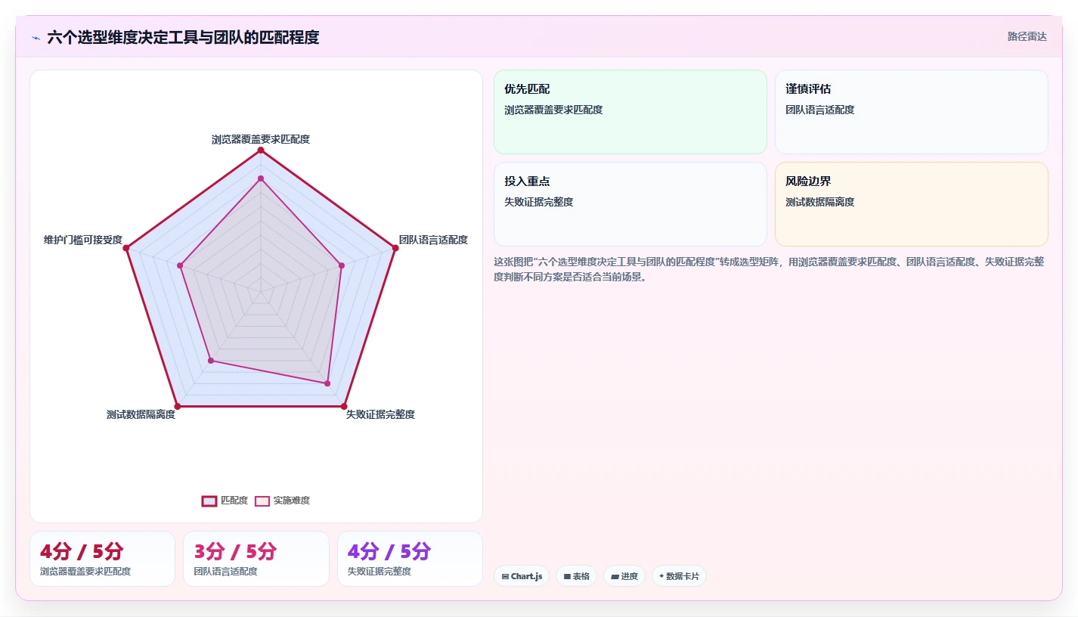Click the radar axis label 维护门槛可接受度
Viewport: 1078px width, 617px height.
tap(83, 240)
